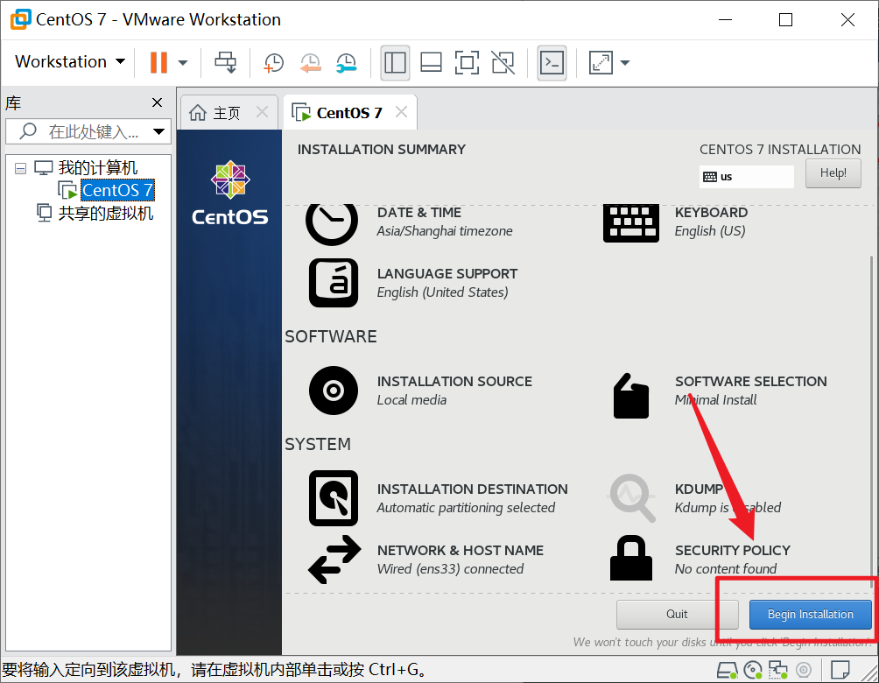The height and width of the screenshot is (683, 879).
Task: Click the stretch guest display icon
Action: click(x=601, y=62)
